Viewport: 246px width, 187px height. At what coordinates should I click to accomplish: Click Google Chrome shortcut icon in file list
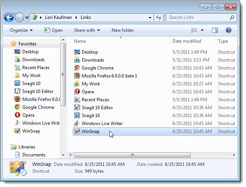point(77,68)
